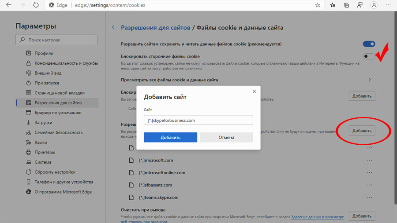Click Добавить button in Блокировать section
397x223 pixels.
coord(362,96)
